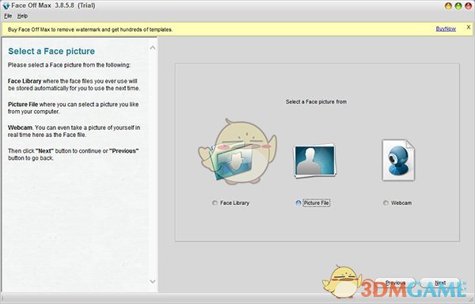475x304 pixels.
Task: Close the window with the red button
Action: tap(468, 6)
